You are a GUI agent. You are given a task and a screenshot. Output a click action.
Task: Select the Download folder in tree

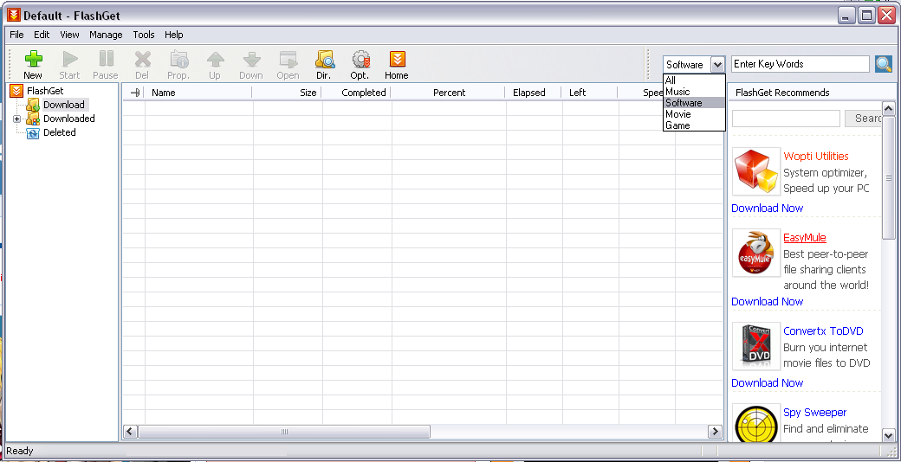[x=64, y=105]
